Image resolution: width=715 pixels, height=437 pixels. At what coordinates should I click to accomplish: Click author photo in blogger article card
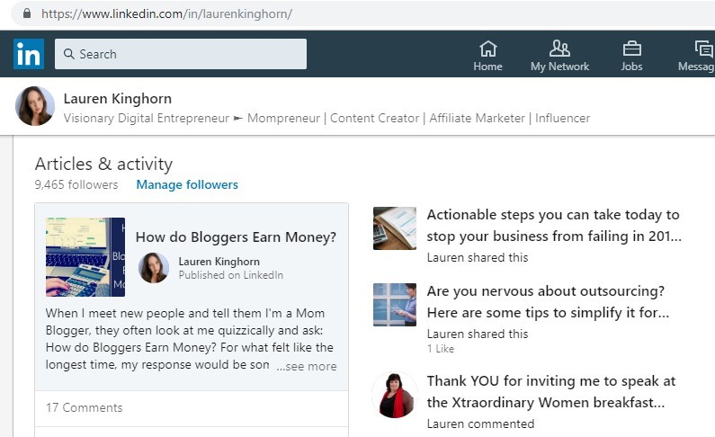pos(154,268)
